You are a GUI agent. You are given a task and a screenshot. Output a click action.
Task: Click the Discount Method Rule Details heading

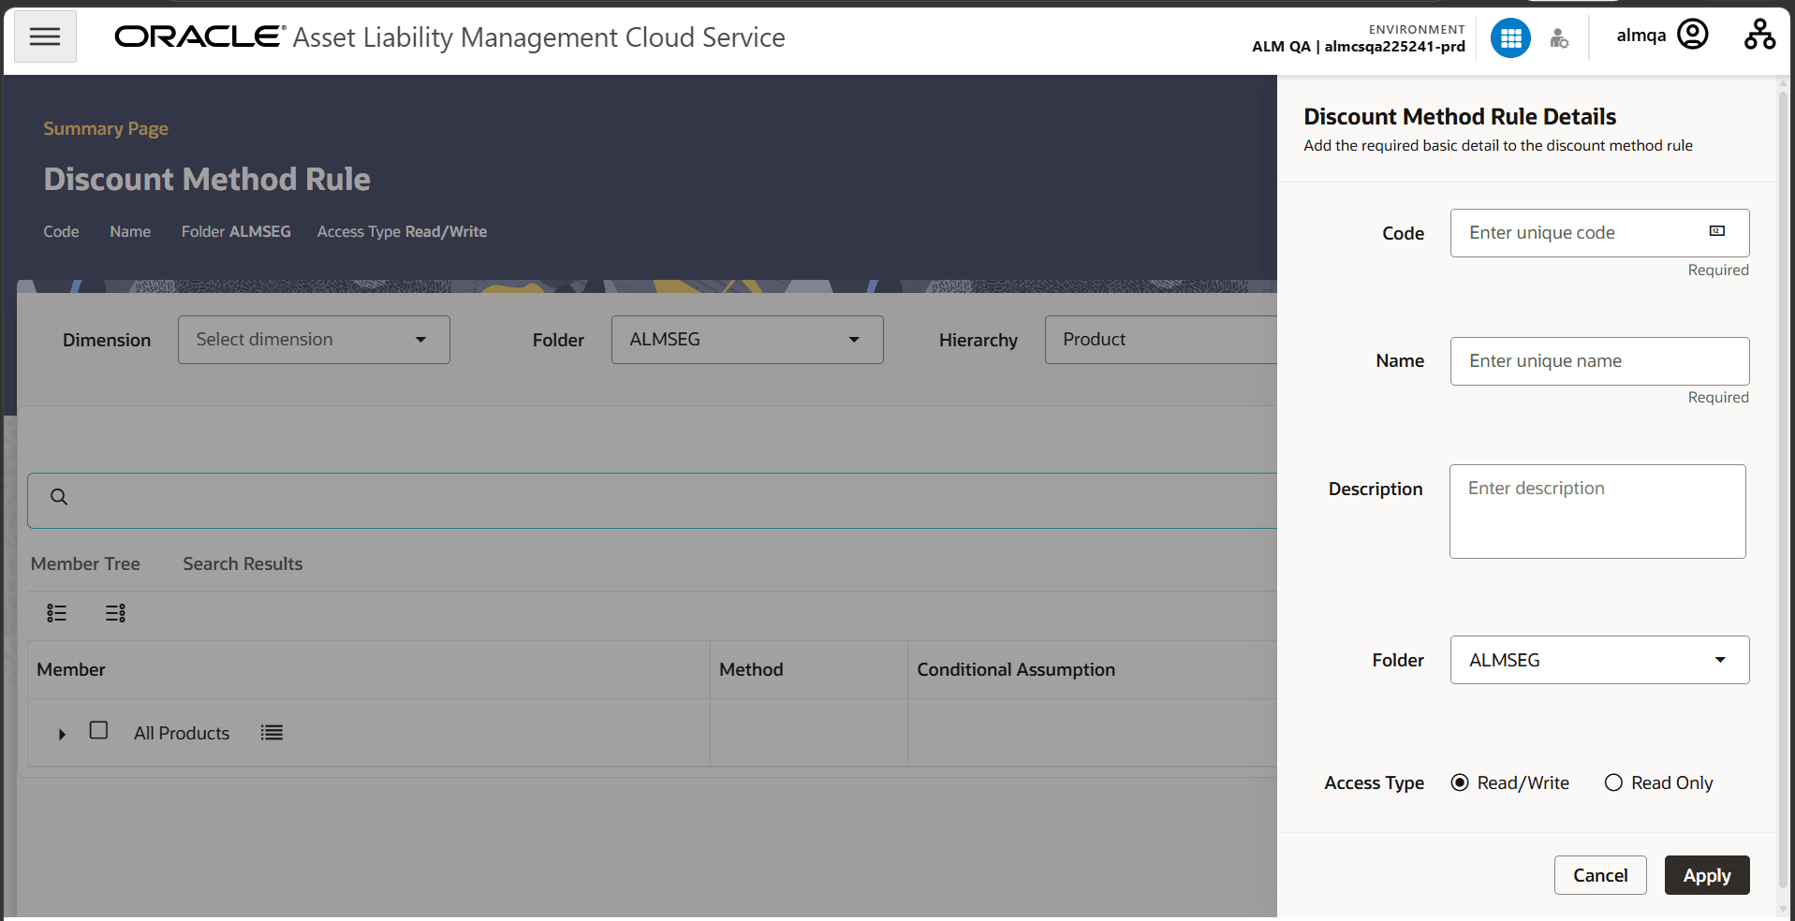[x=1460, y=116]
